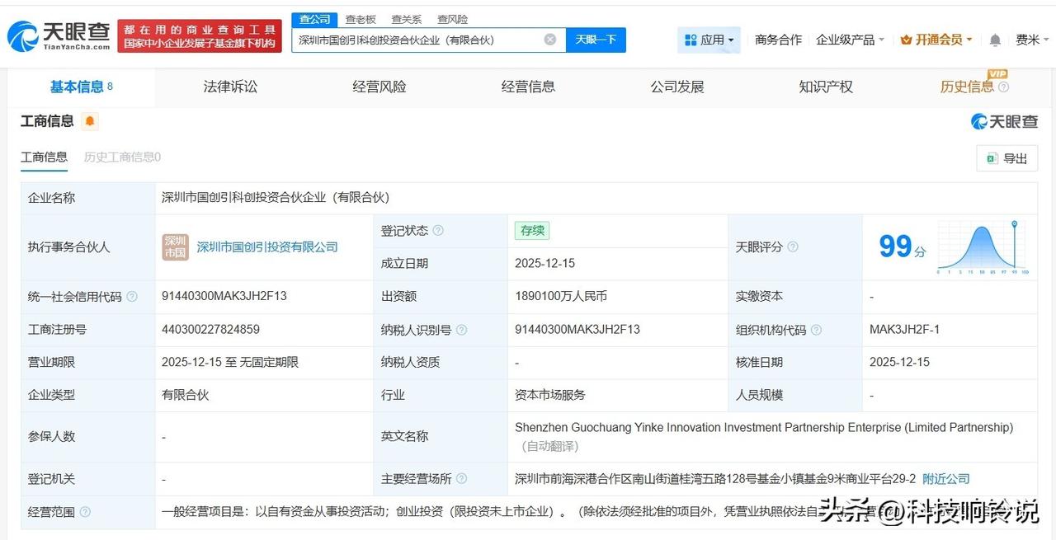Switch to the 法律诉讼 tab
Screen dimensions: 1056x540
230,87
